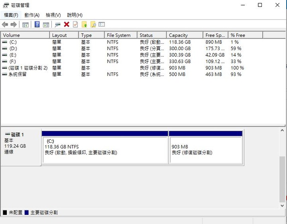
Task: Click the blue 主要磁碟分割 legend swatch
Action: [x=27, y=212]
